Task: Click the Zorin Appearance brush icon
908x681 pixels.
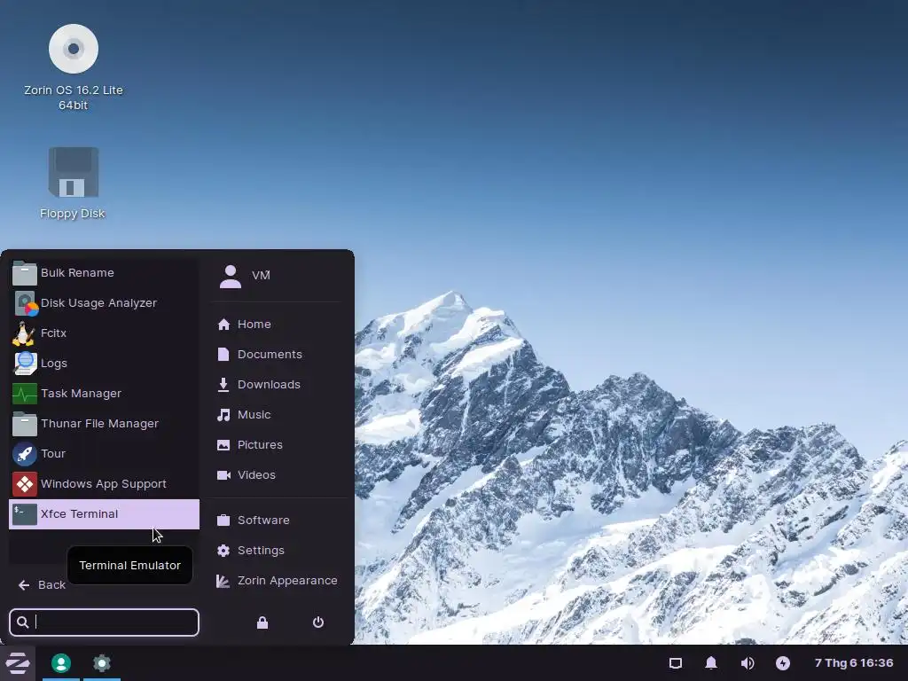Action: (x=223, y=581)
